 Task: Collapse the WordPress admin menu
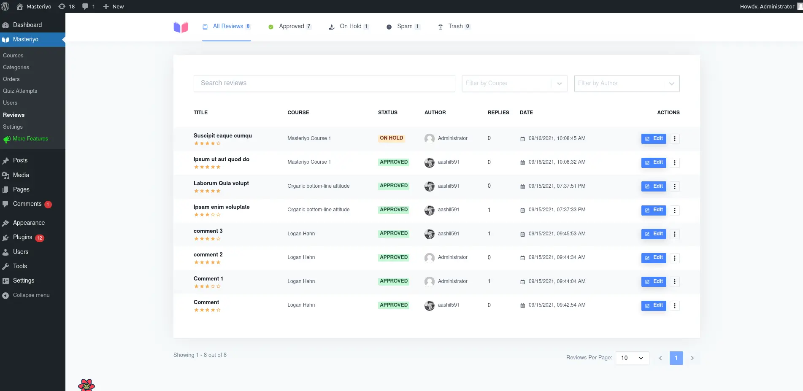(x=26, y=295)
